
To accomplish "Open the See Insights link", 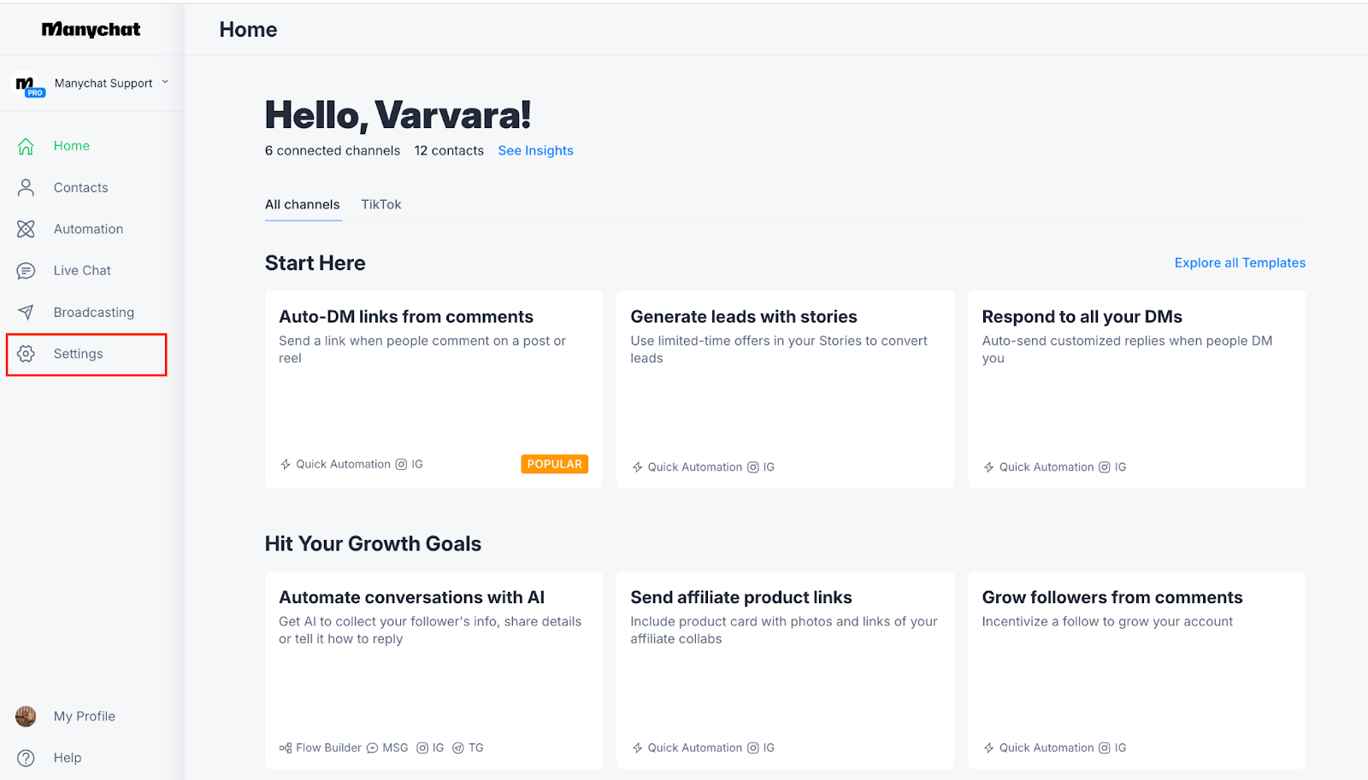I will [535, 151].
